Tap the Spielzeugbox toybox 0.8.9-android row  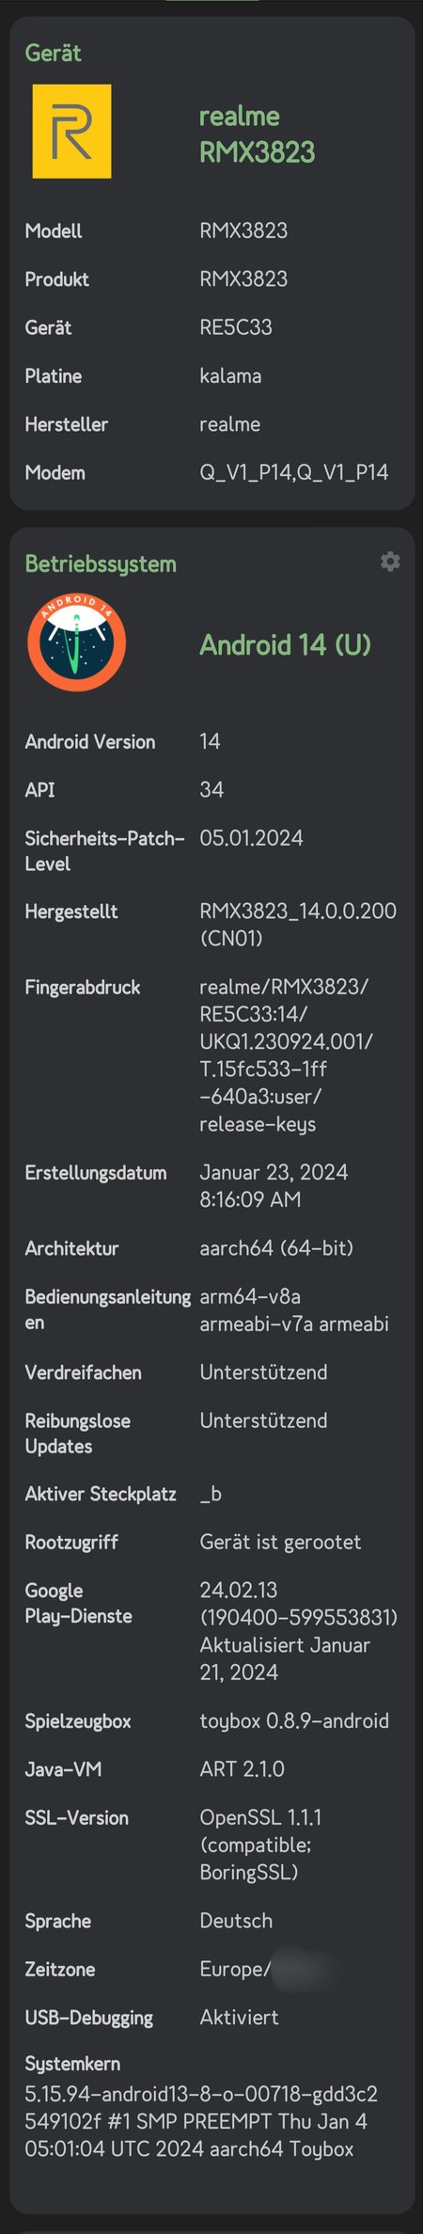(x=211, y=1720)
